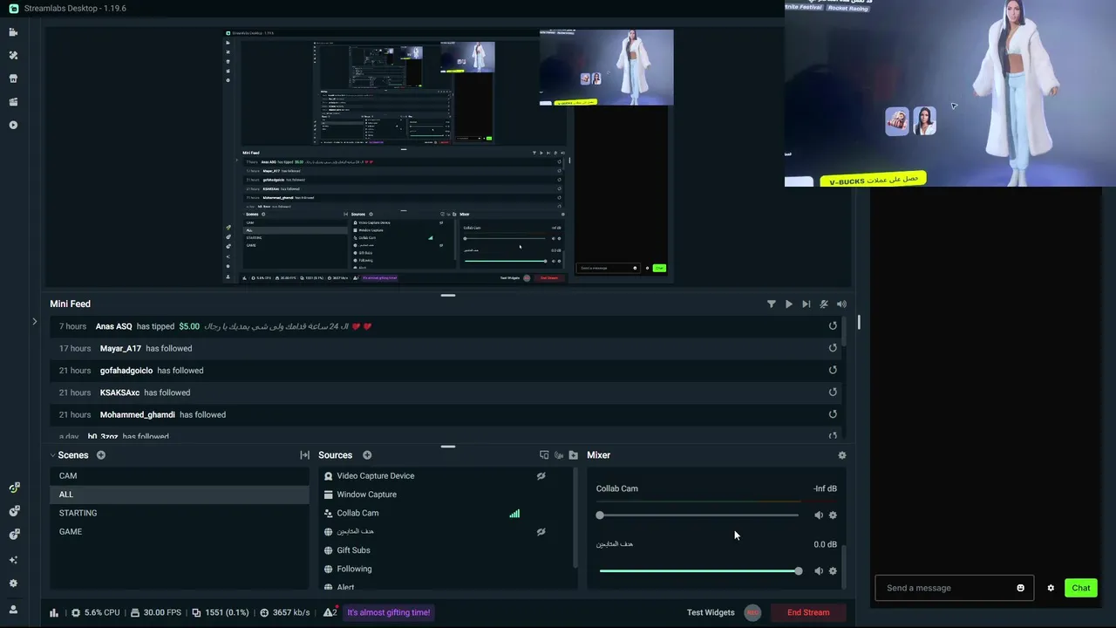Open Mixer advanced settings gear

click(841, 455)
